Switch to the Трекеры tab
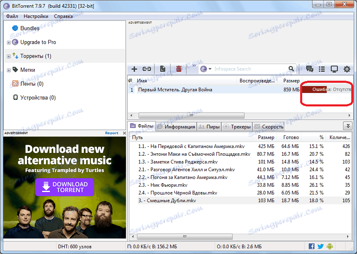The width and height of the screenshot is (357, 254). pyautogui.click(x=237, y=127)
